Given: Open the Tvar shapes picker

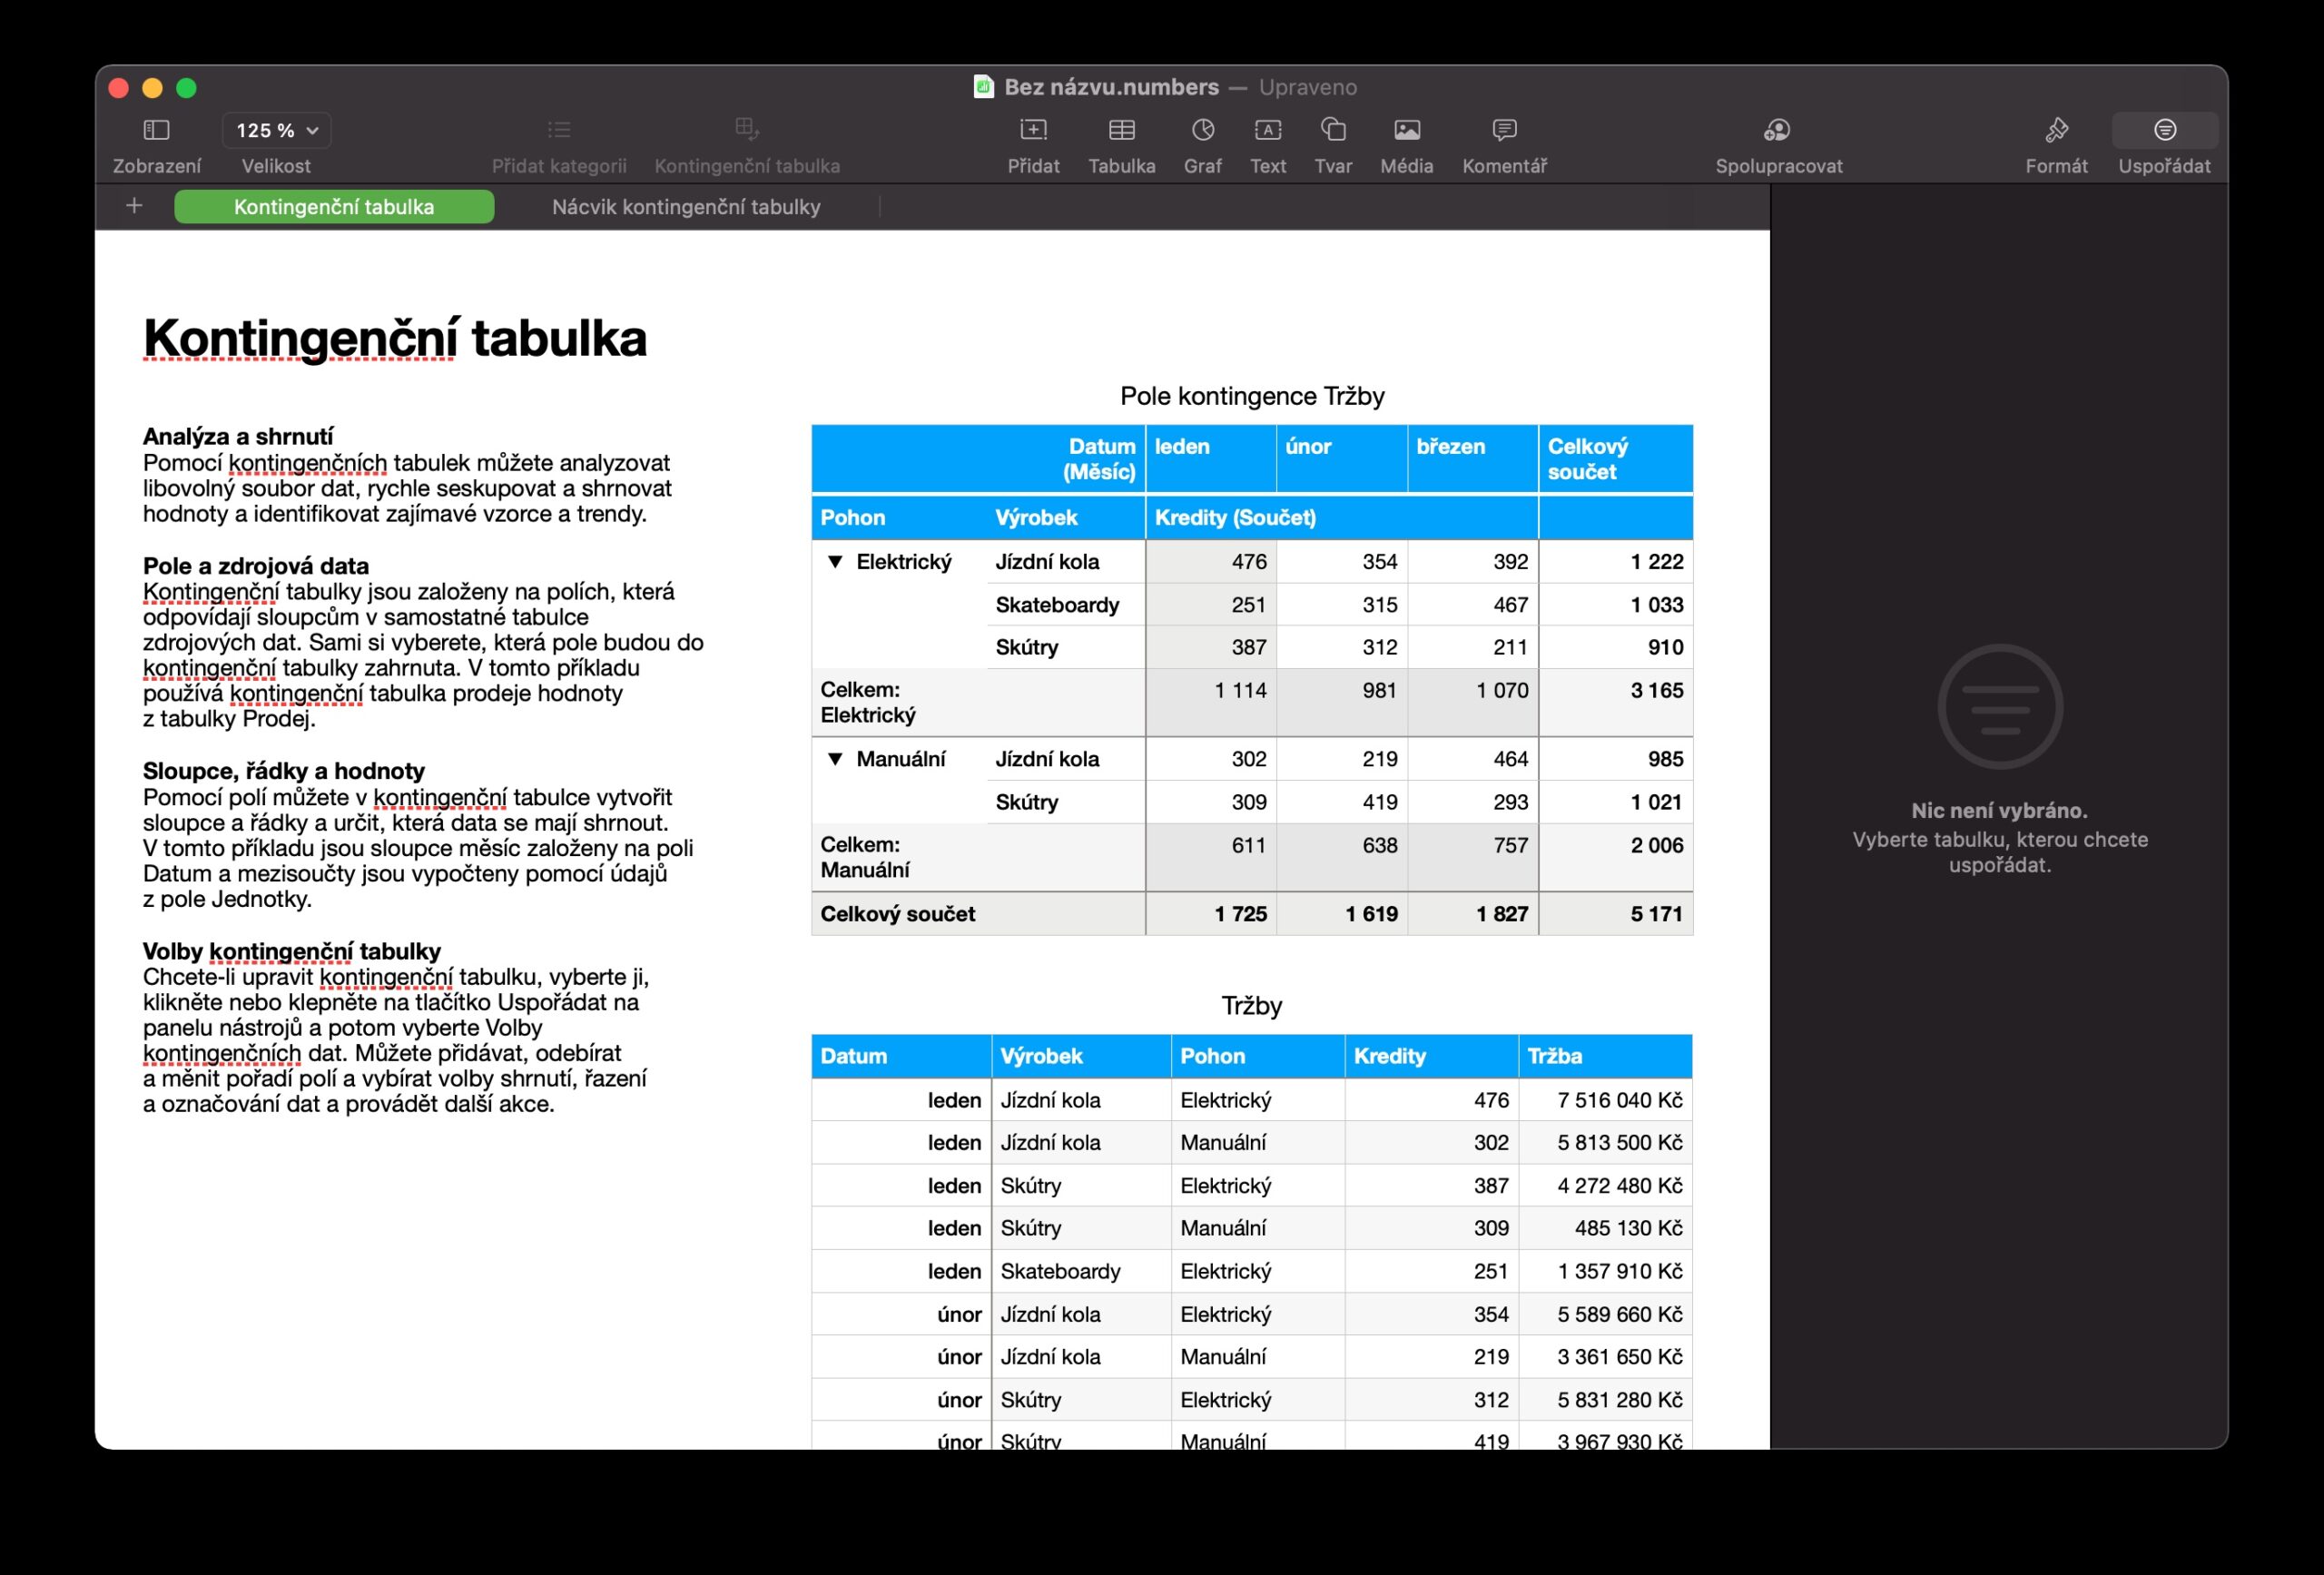Looking at the screenshot, I should [1333, 130].
